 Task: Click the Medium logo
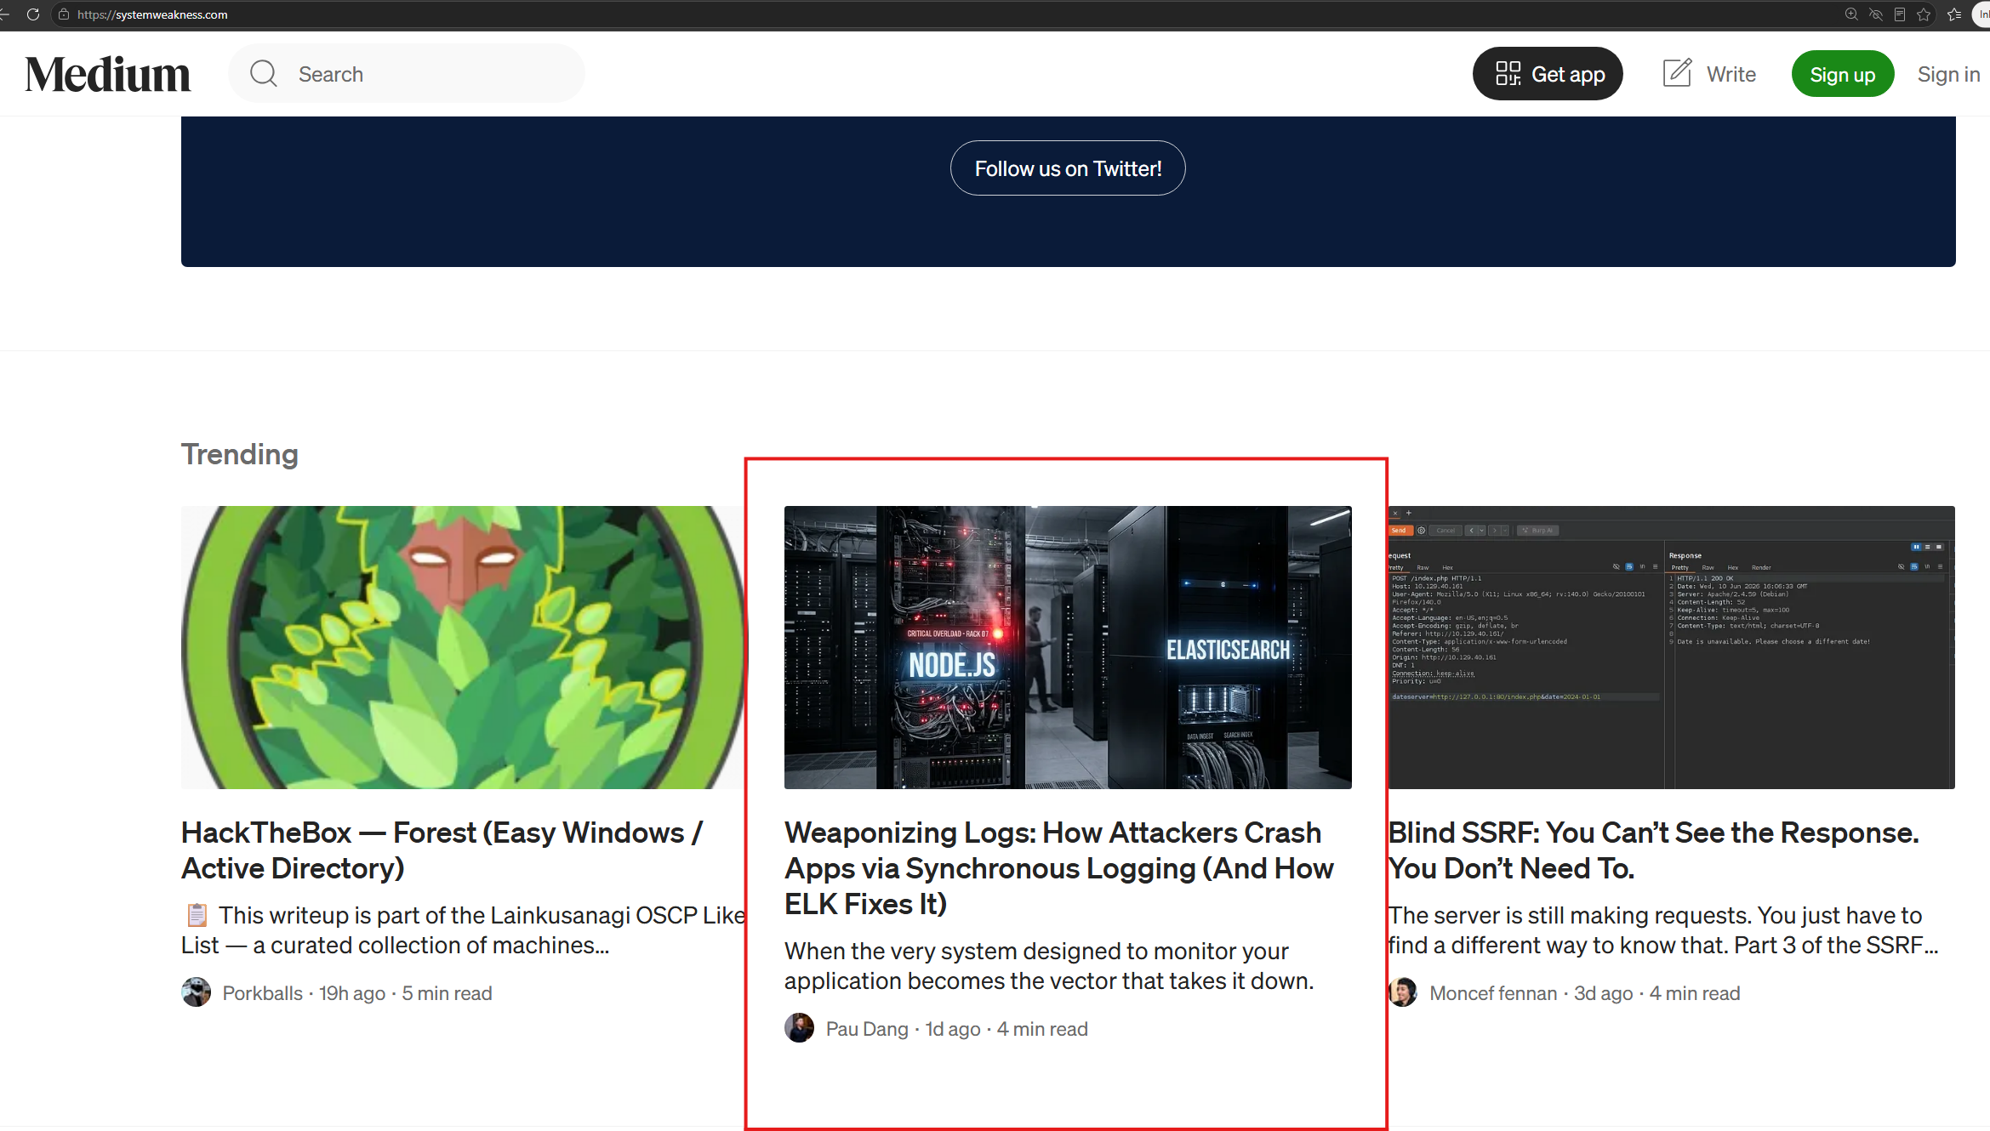click(107, 74)
